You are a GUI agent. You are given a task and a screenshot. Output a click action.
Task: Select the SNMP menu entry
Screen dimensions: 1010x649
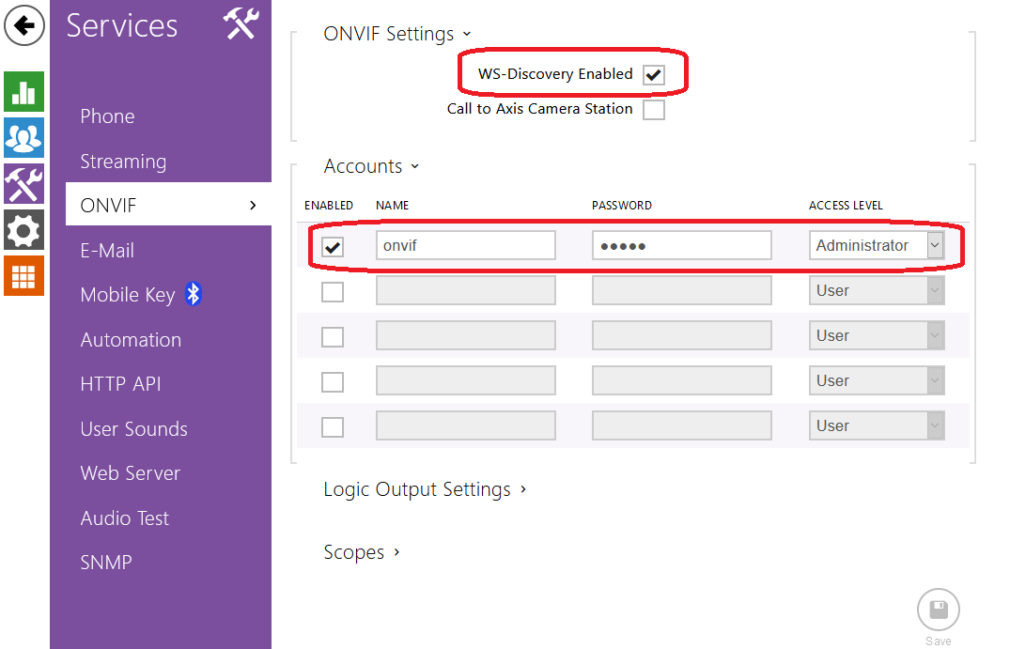tap(106, 563)
